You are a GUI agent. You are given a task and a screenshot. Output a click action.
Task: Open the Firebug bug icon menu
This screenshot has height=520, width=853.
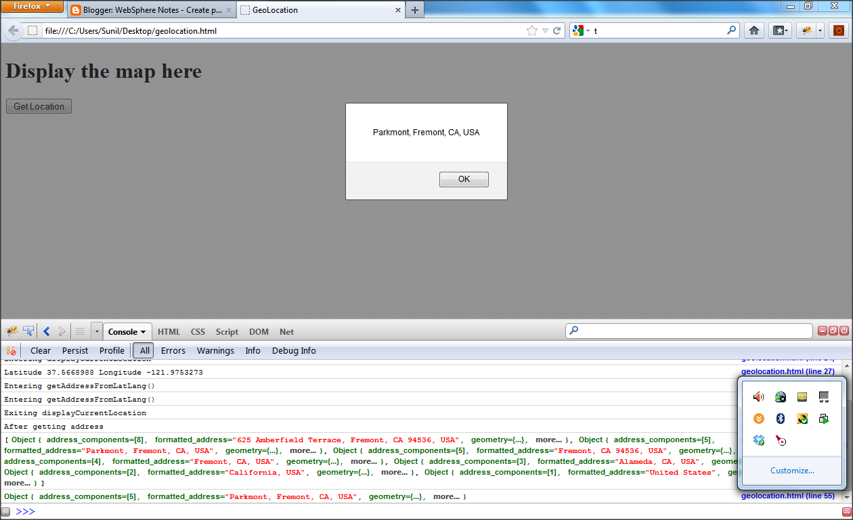(12, 331)
